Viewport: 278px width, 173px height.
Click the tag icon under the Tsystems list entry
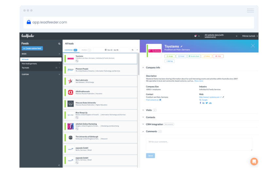pos(77,61)
